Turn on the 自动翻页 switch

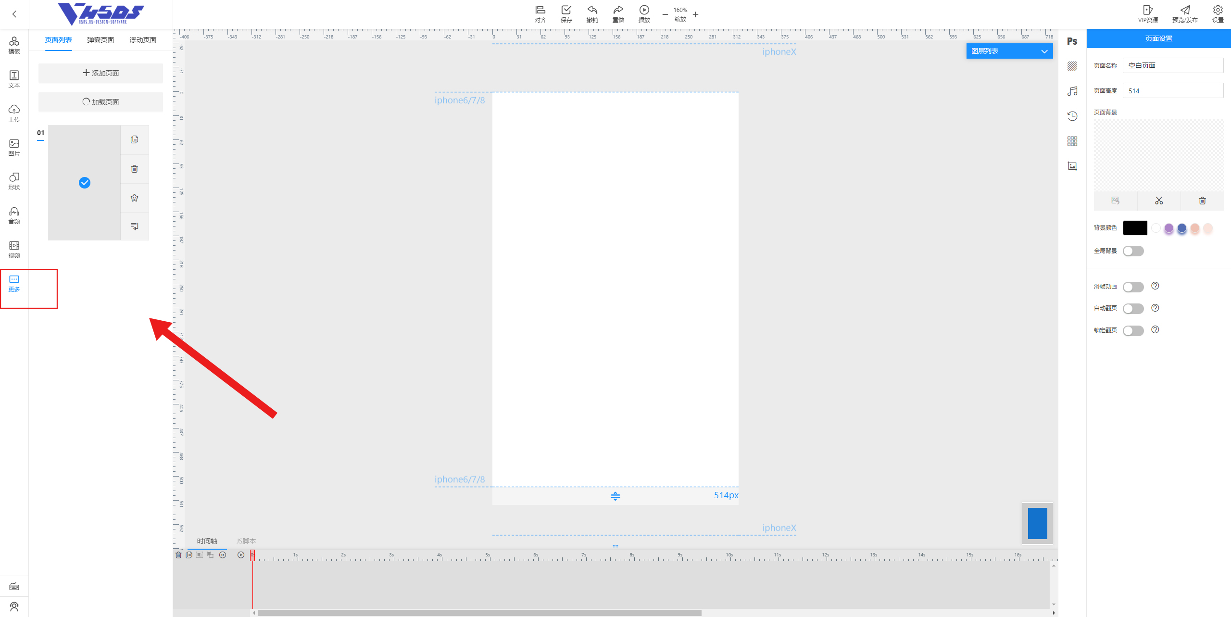click(x=1133, y=309)
